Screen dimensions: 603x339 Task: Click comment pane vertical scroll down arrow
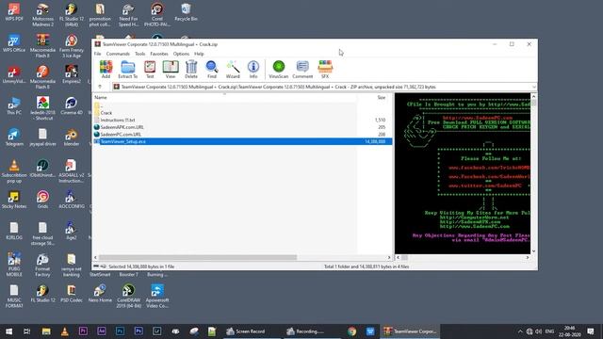click(534, 251)
